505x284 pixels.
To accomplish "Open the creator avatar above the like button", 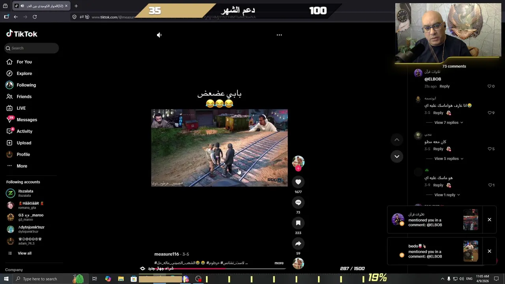I will (x=298, y=162).
